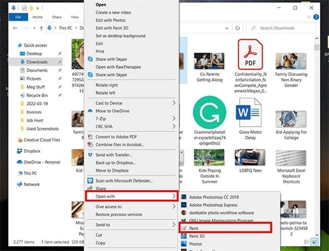Click This PC in the address breadcrumb
This screenshot has width=329, height=251.
pos(66,28)
